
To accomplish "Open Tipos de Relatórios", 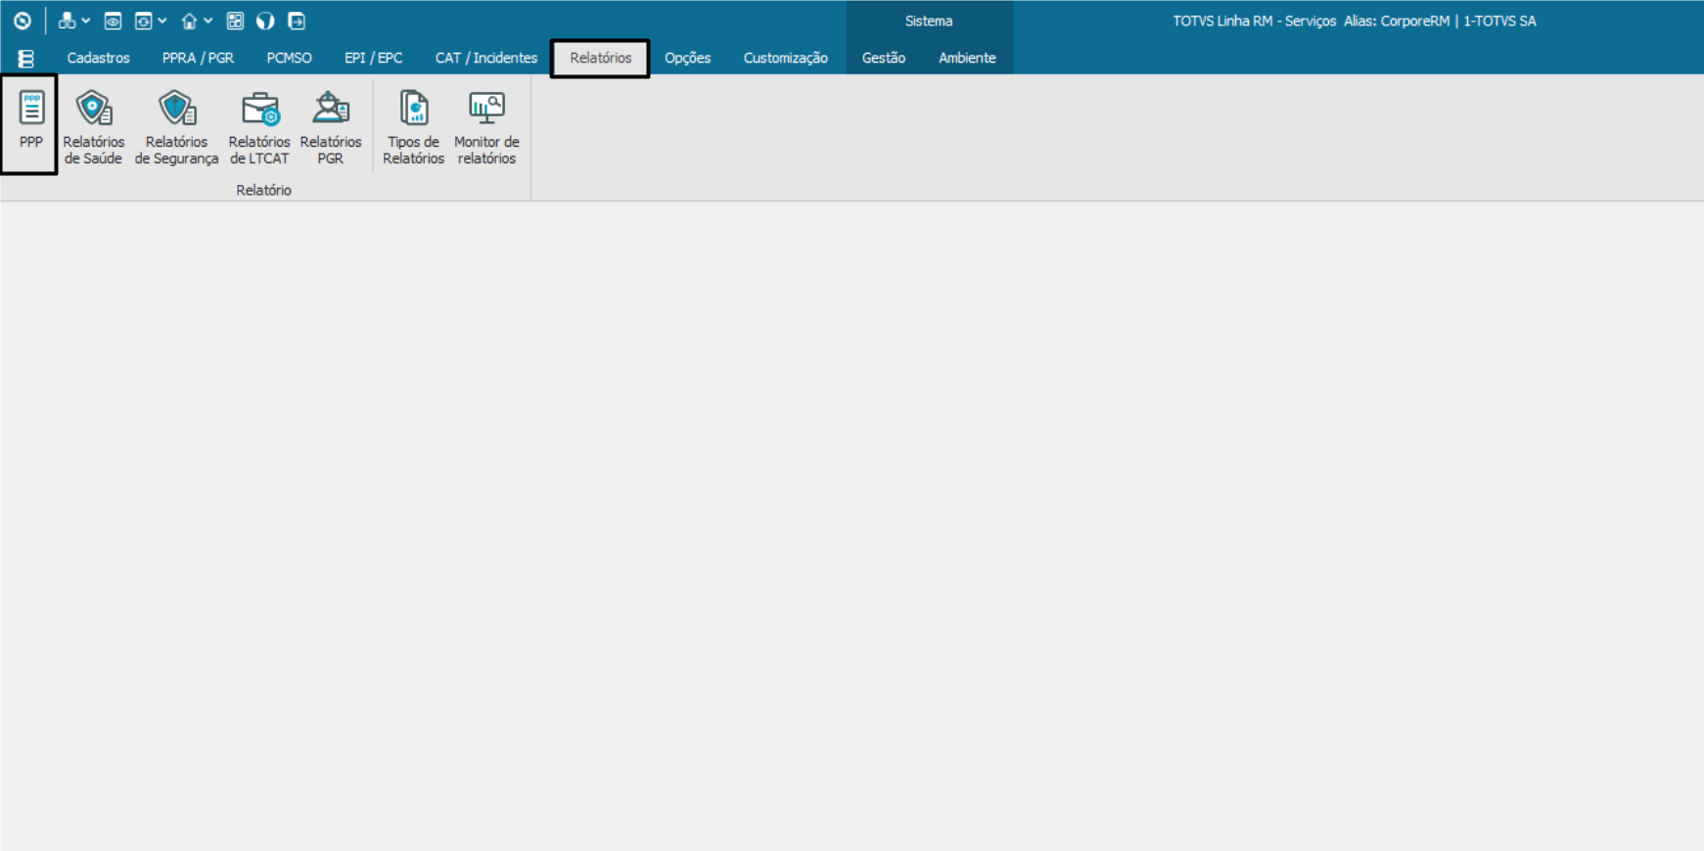I will click(x=413, y=127).
